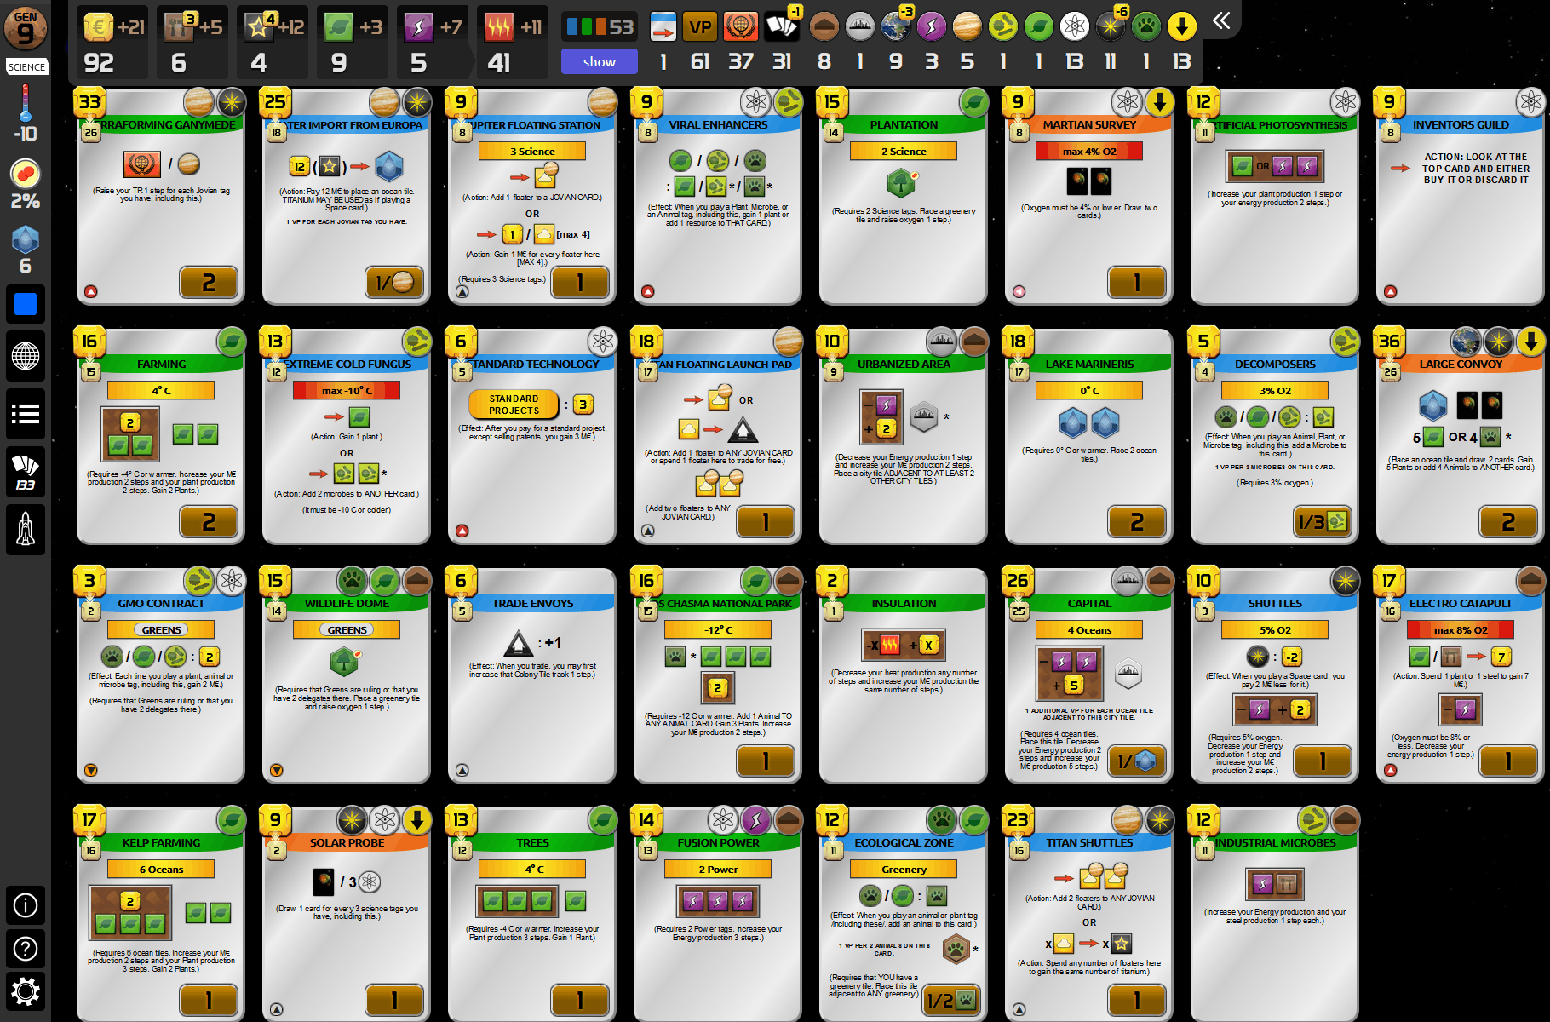Click the played cards counter showing 53
Viewport: 1550px width, 1022px height.
click(x=600, y=26)
